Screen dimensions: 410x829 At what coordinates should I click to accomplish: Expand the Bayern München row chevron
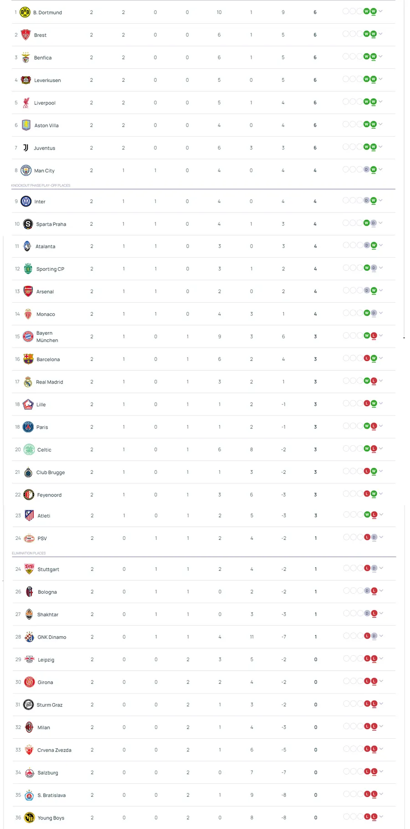click(x=381, y=336)
